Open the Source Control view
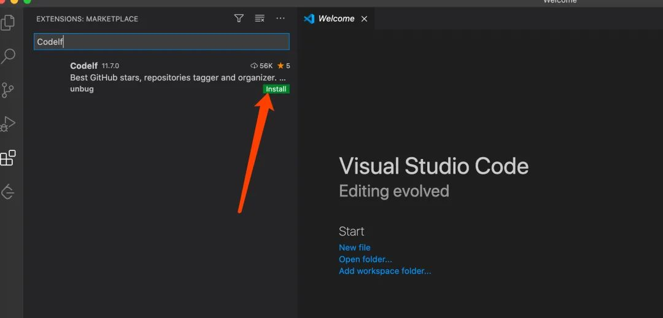663x318 pixels. [x=7, y=90]
